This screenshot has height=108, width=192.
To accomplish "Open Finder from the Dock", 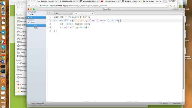I will pos(3,3).
